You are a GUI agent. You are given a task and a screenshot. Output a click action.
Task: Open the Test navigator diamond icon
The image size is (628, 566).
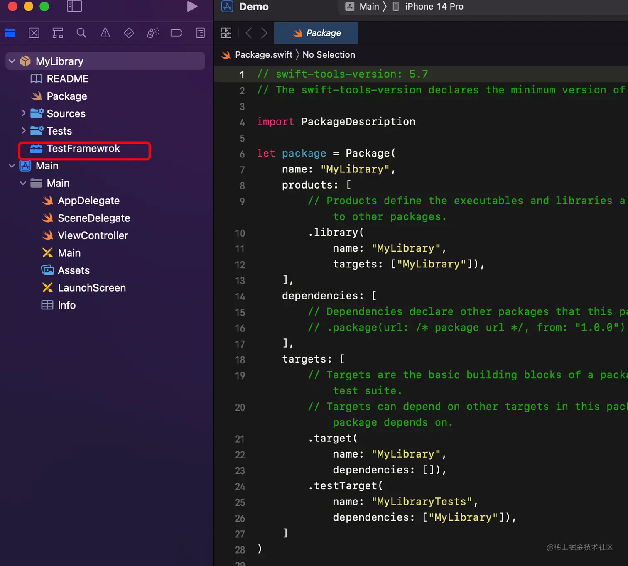(x=129, y=33)
